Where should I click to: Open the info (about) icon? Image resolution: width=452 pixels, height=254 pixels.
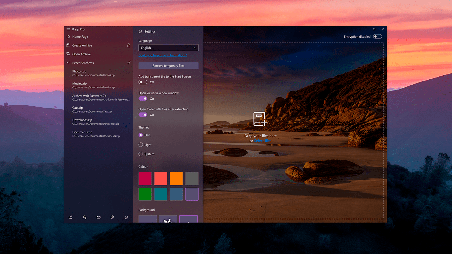tap(113, 217)
